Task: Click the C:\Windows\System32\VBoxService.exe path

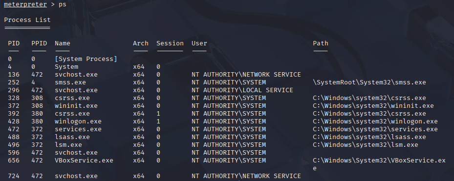Action: point(379,164)
